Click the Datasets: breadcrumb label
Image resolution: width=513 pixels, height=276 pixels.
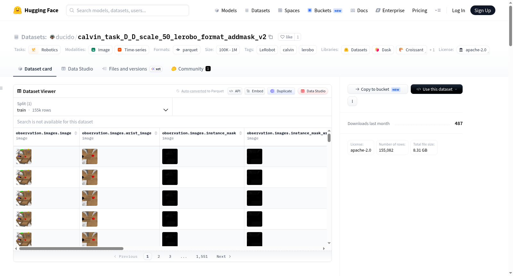34,37
